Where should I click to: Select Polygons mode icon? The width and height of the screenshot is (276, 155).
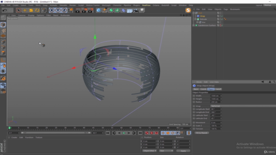3,53
